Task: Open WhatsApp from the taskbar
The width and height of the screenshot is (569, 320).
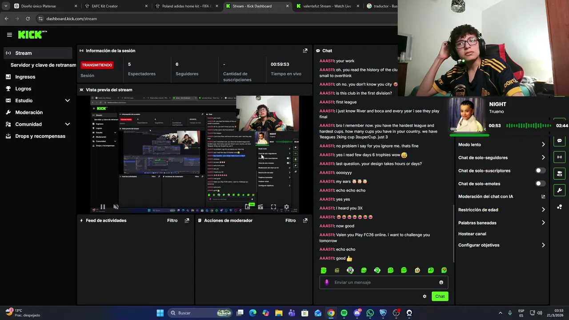Action: [370, 313]
